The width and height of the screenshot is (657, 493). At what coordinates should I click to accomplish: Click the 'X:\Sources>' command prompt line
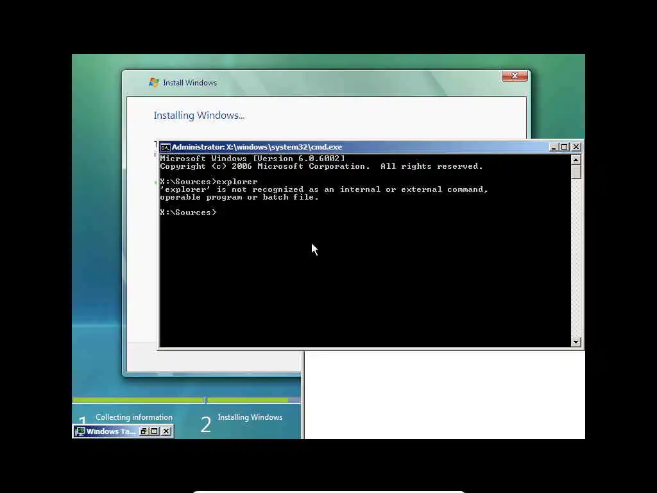[188, 212]
